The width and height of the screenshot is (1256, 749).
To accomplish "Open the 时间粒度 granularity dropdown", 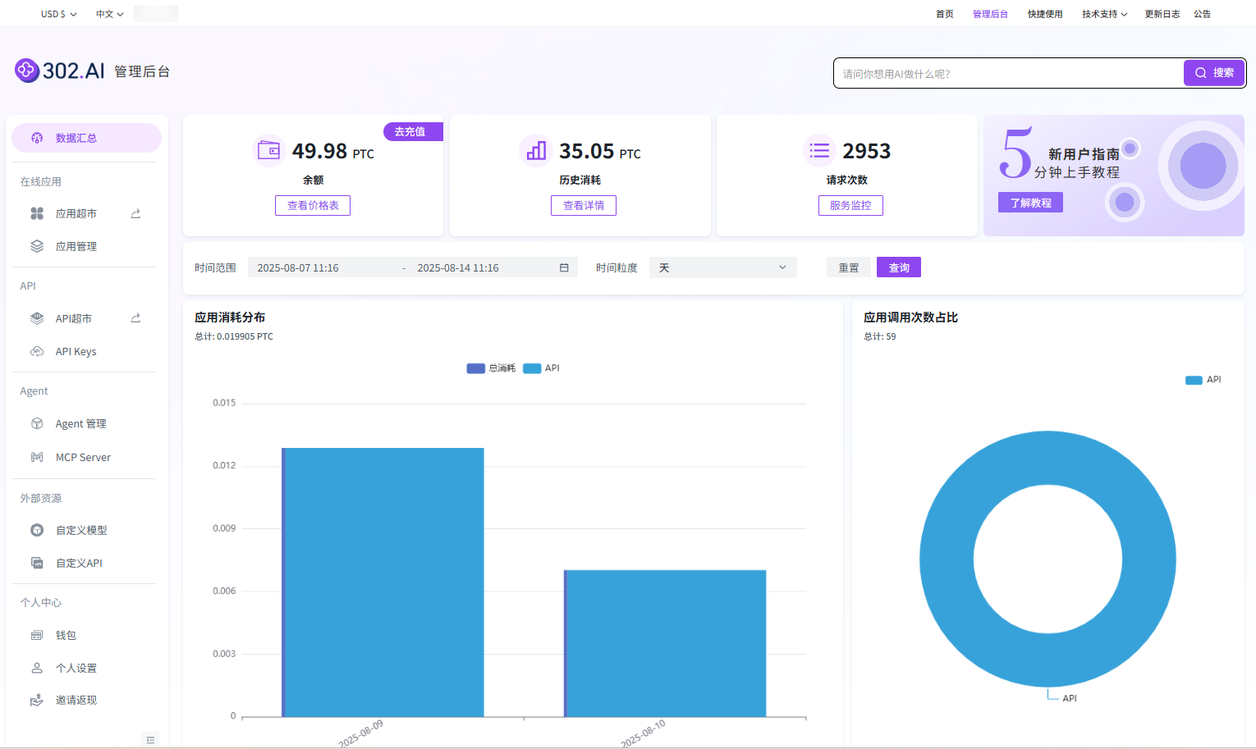I will (722, 267).
